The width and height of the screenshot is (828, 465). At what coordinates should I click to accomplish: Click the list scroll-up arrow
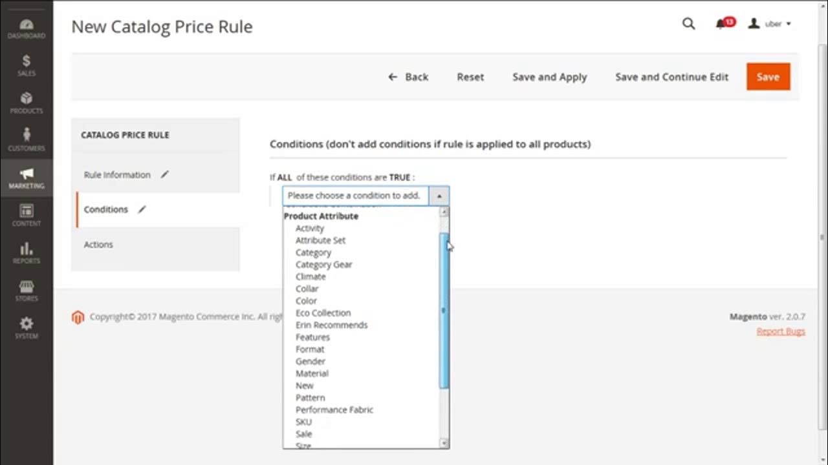point(444,212)
